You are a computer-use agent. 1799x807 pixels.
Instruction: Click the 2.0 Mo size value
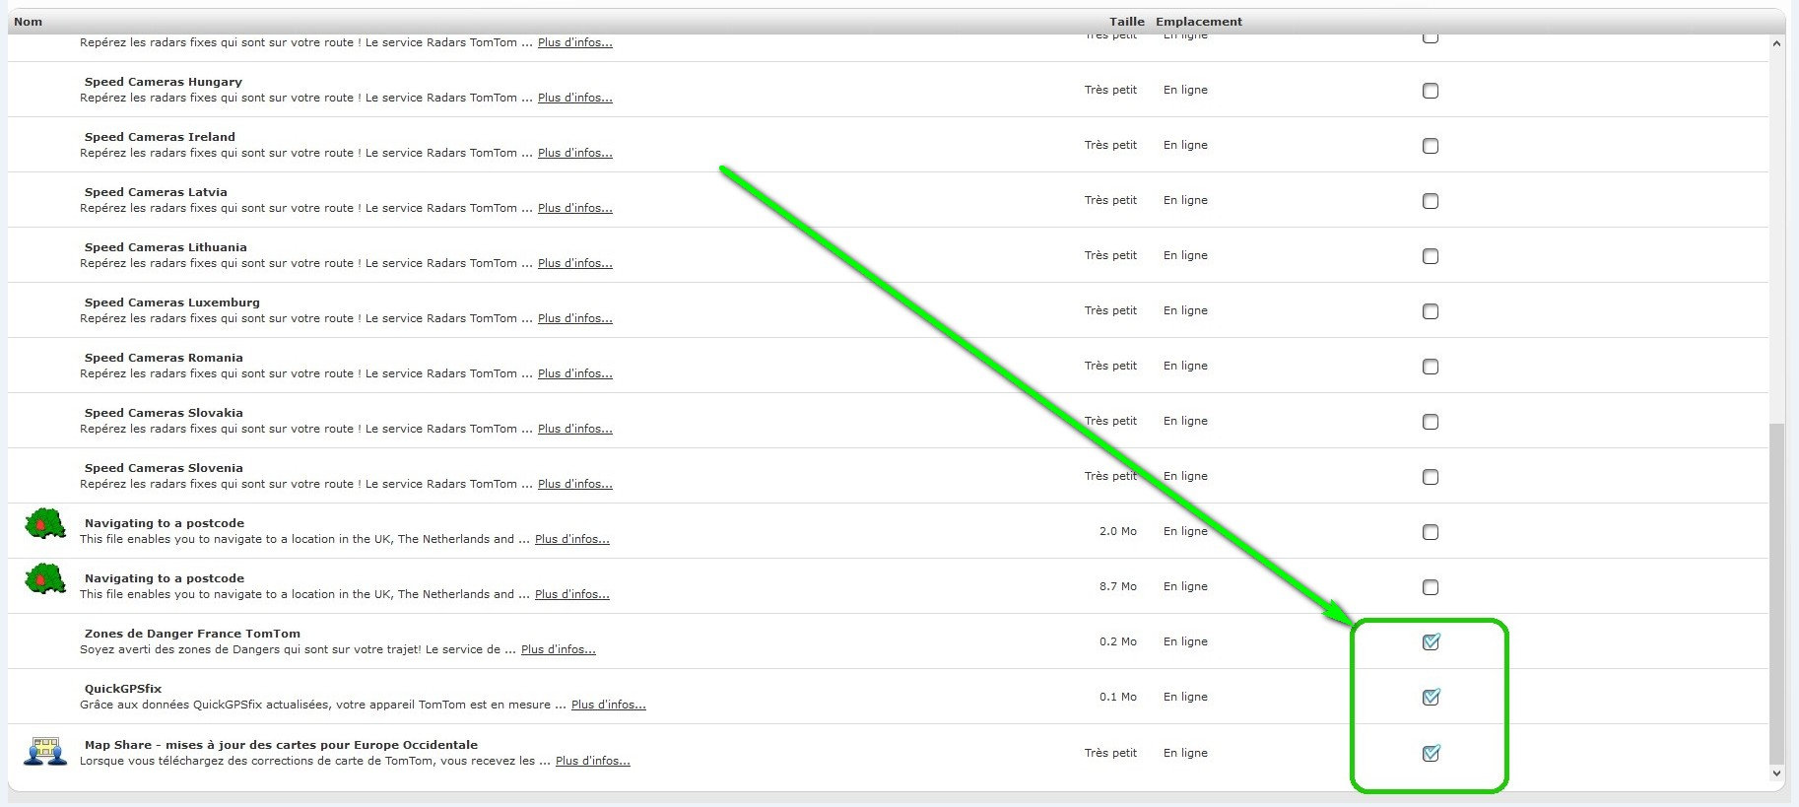[1118, 531]
